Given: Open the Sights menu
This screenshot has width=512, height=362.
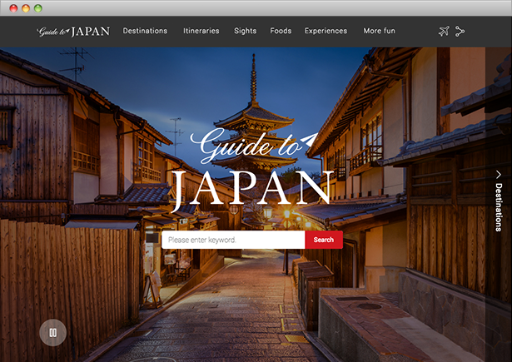Looking at the screenshot, I should (246, 31).
